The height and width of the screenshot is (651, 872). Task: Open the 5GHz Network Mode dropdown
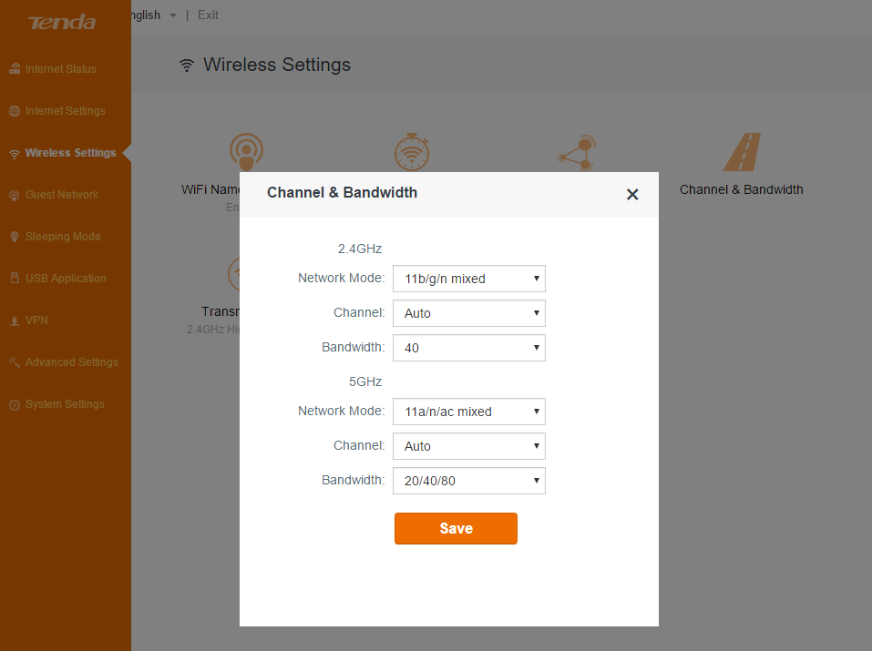(x=468, y=412)
